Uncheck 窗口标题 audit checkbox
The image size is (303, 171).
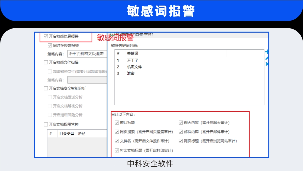[117, 123]
